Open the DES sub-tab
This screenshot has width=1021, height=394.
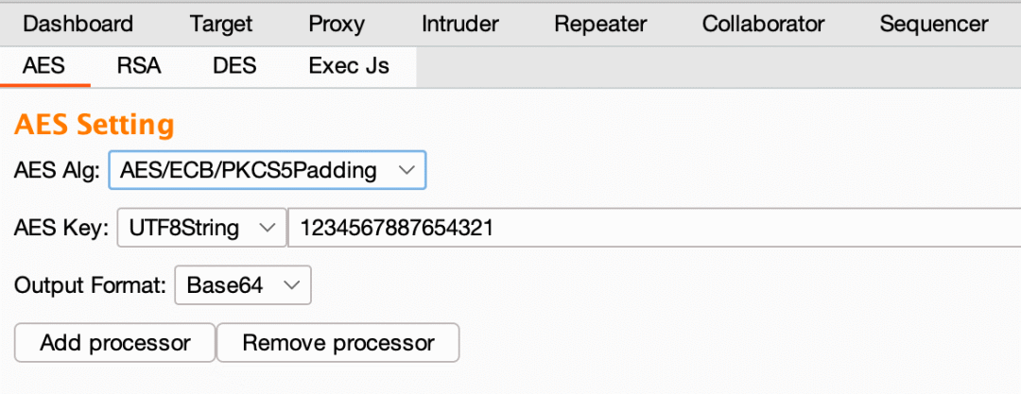tap(234, 66)
